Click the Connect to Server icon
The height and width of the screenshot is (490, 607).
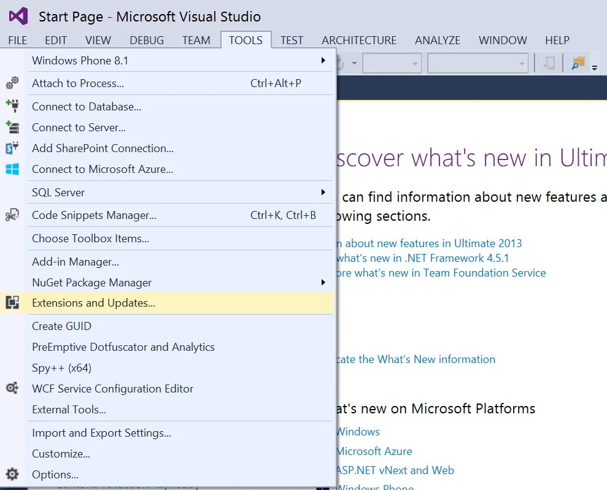tap(12, 127)
